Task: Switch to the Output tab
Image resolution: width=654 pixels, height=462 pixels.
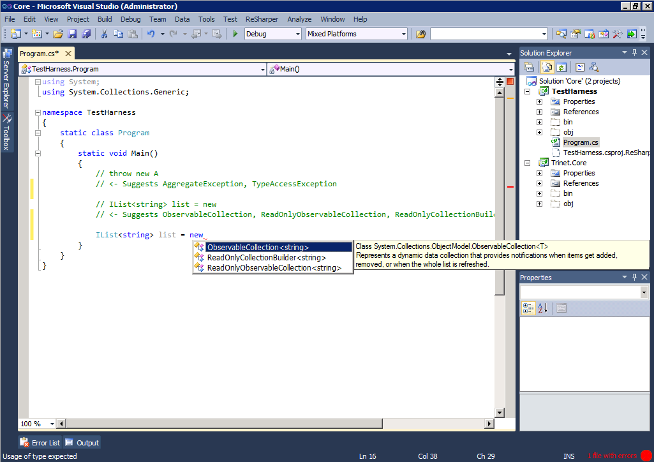Action: click(82, 442)
